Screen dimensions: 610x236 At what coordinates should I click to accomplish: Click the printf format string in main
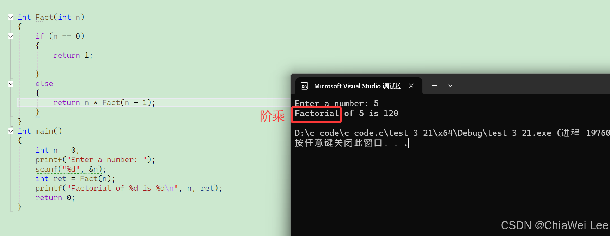point(122,188)
